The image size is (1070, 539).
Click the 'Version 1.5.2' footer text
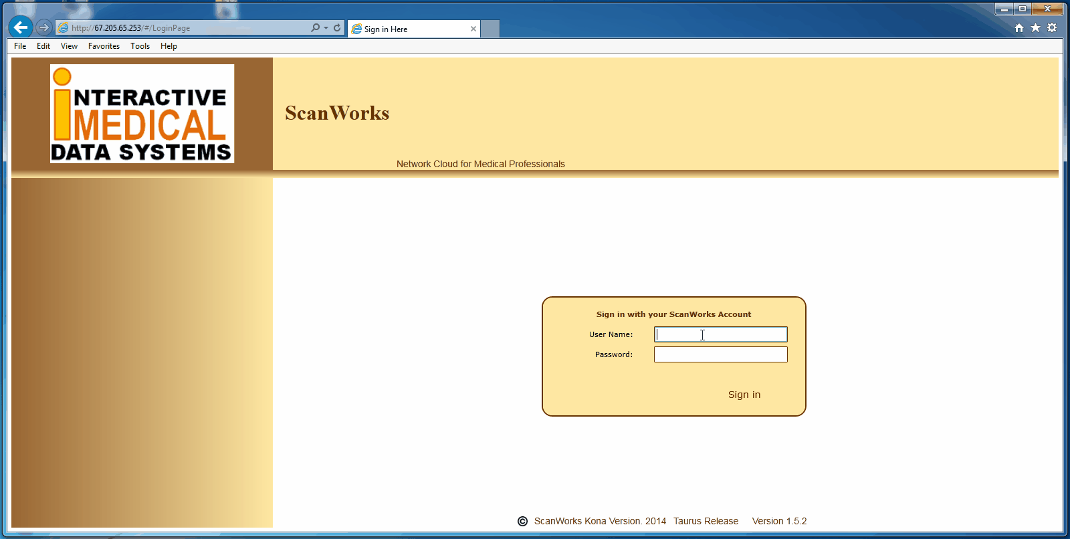779,521
